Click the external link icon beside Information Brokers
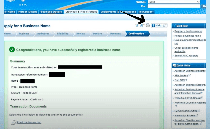The height and width of the screenshot is (129, 210). click(197, 115)
